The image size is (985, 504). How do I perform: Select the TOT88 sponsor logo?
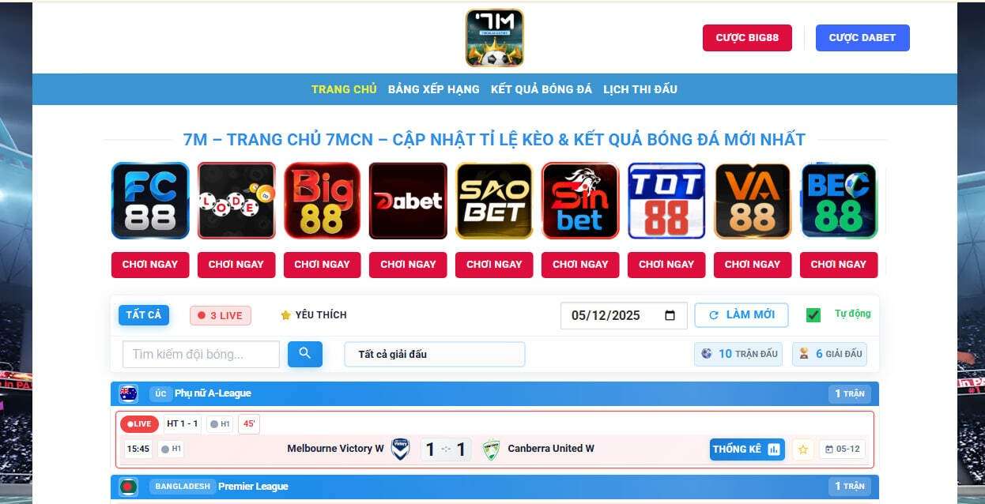click(x=666, y=201)
